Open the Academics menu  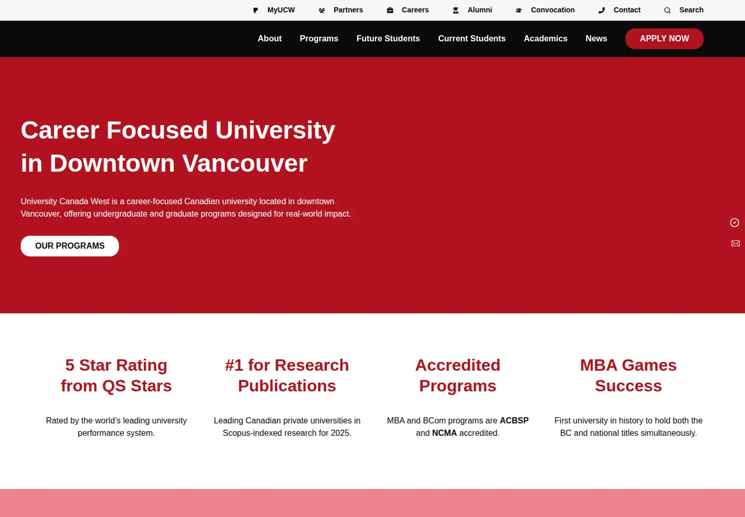[545, 38]
